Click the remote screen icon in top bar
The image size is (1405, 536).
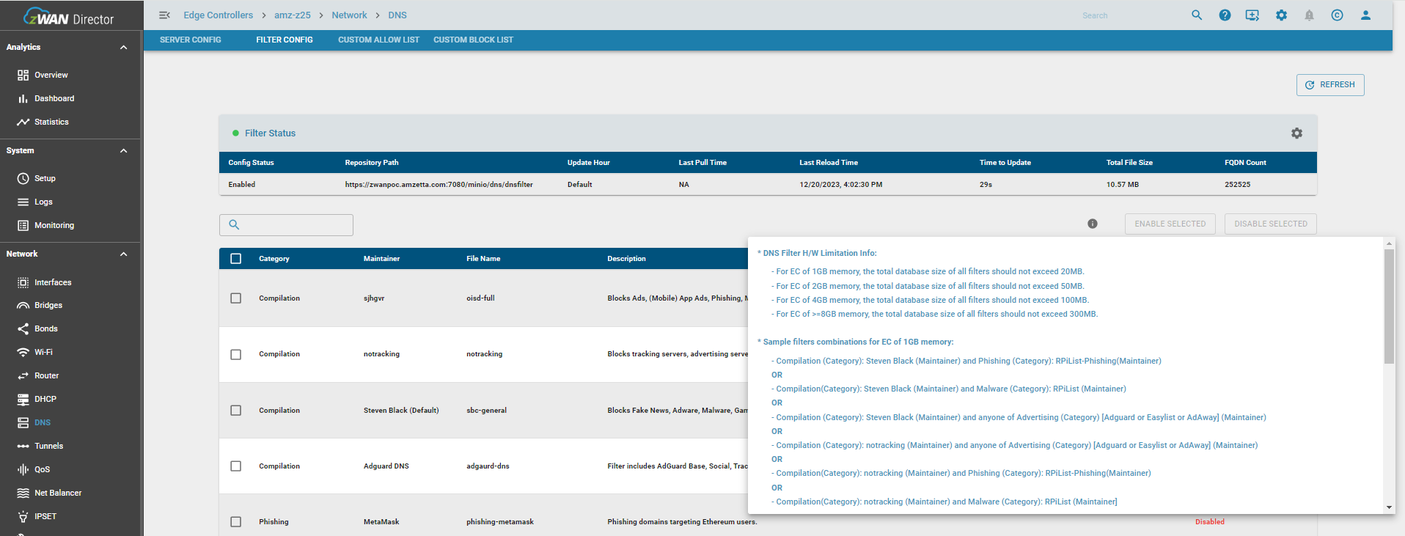pyautogui.click(x=1252, y=15)
